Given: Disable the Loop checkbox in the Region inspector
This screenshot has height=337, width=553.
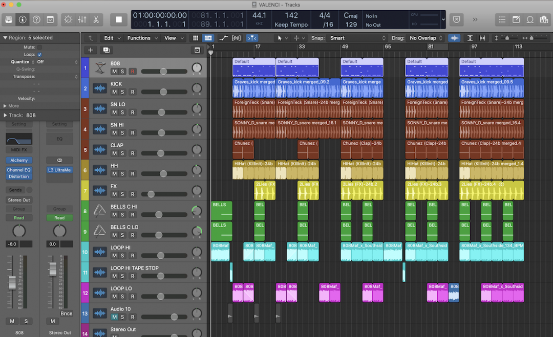Looking at the screenshot, I should point(39,55).
